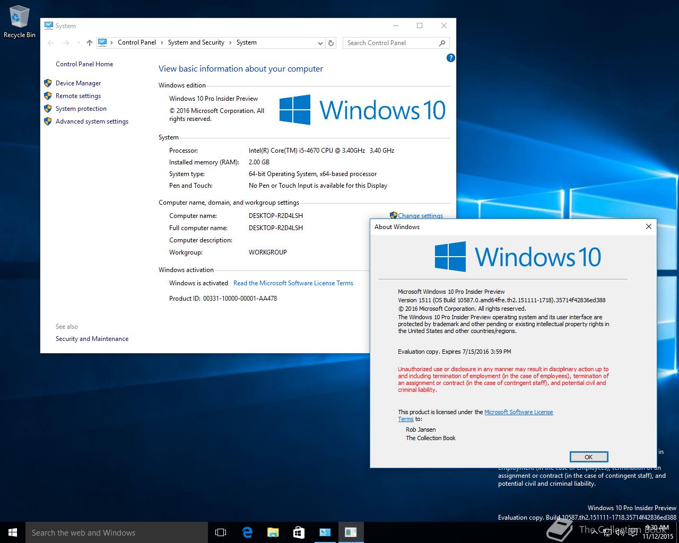Click the Evaluation copy expiry text in dialog
Viewport: 679px width, 543px height.
point(455,352)
